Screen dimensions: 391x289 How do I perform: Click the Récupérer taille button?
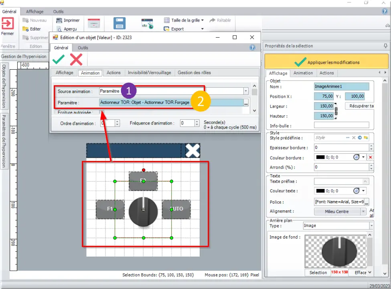360,106
